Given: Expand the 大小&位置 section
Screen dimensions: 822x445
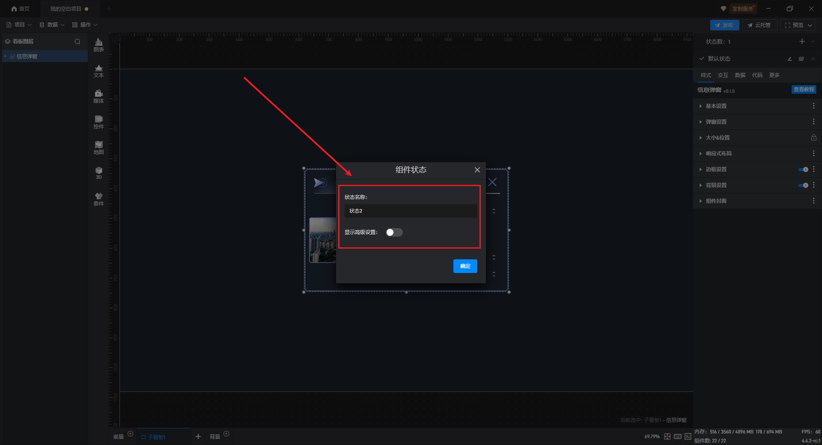Looking at the screenshot, I should [700, 138].
